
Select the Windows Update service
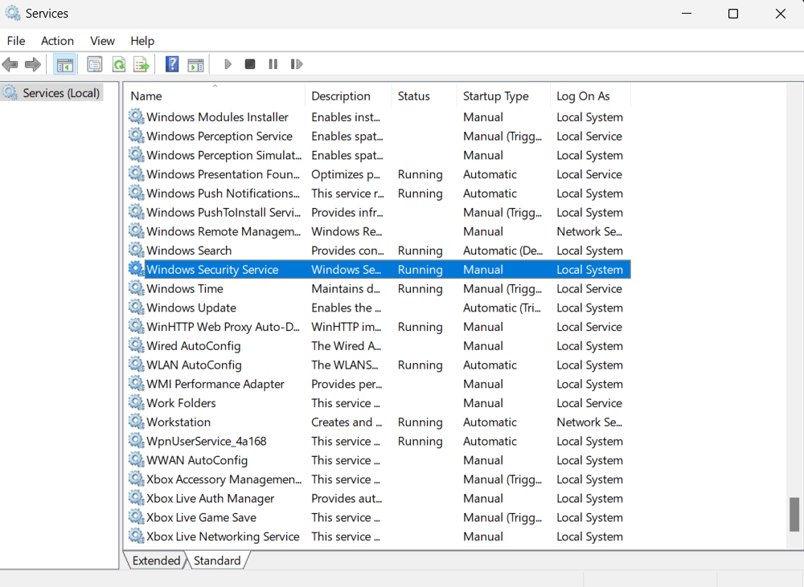point(191,308)
